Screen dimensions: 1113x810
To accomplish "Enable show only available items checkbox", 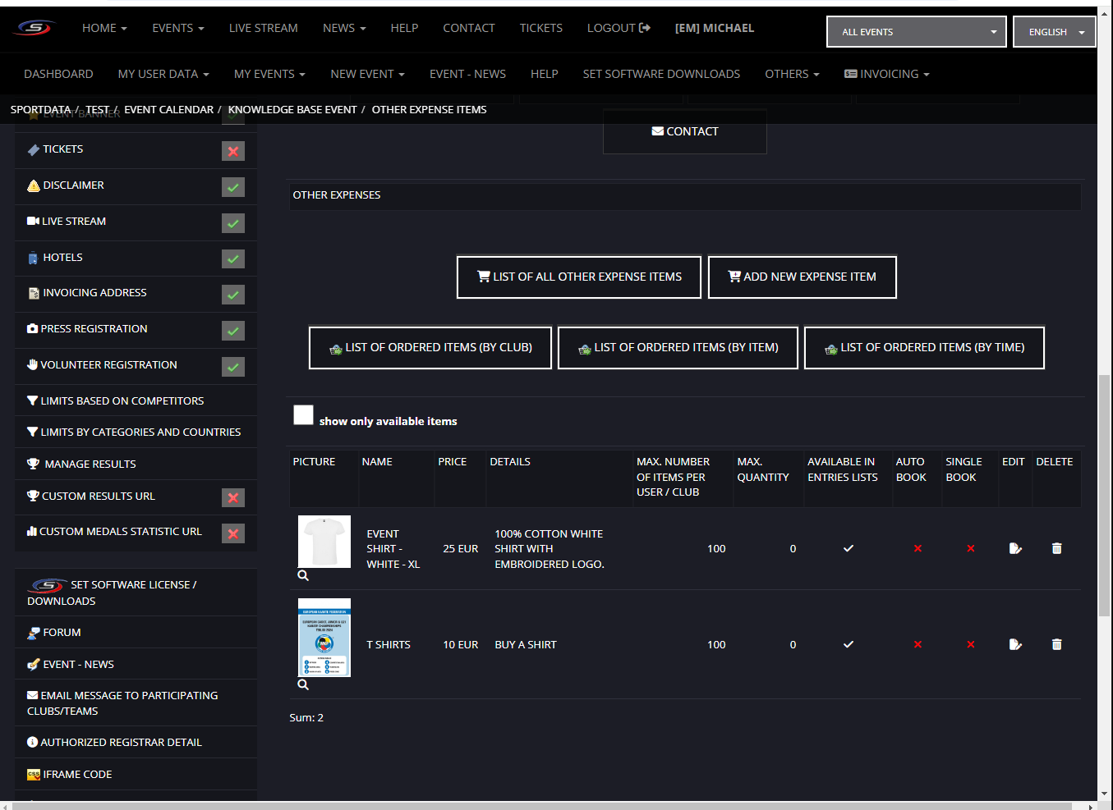I will 304,415.
